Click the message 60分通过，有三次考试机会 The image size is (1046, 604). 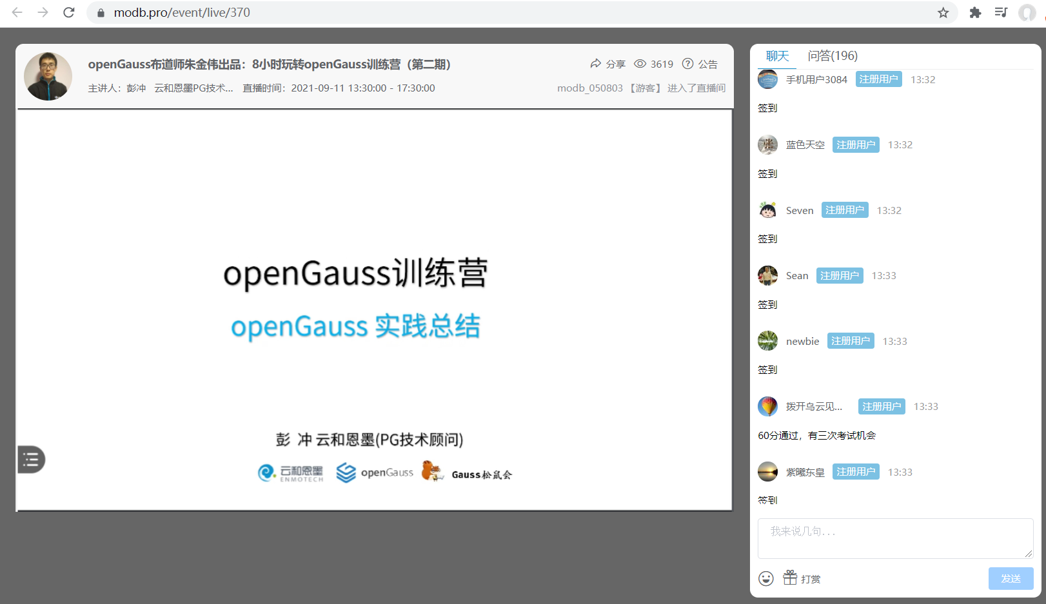[x=817, y=435]
